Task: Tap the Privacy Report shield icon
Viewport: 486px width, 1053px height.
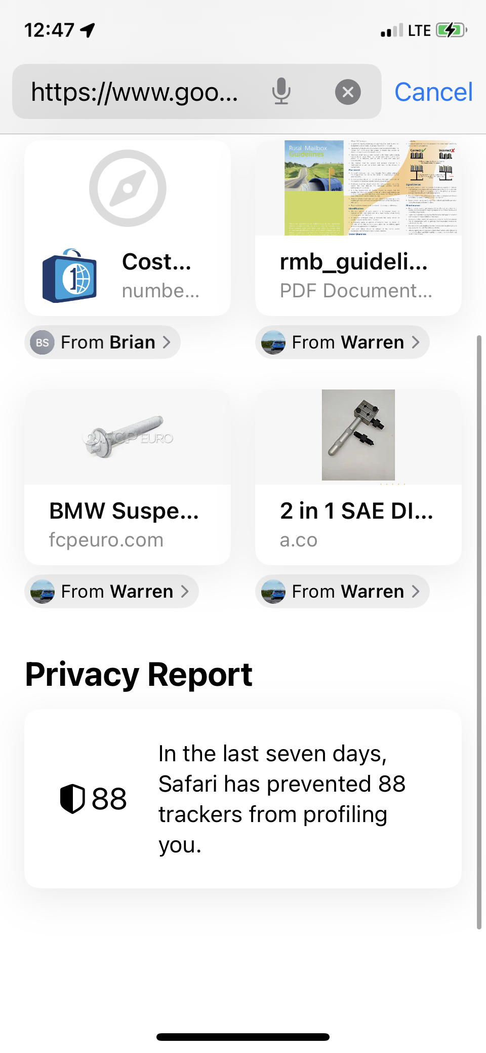Action: coord(72,799)
